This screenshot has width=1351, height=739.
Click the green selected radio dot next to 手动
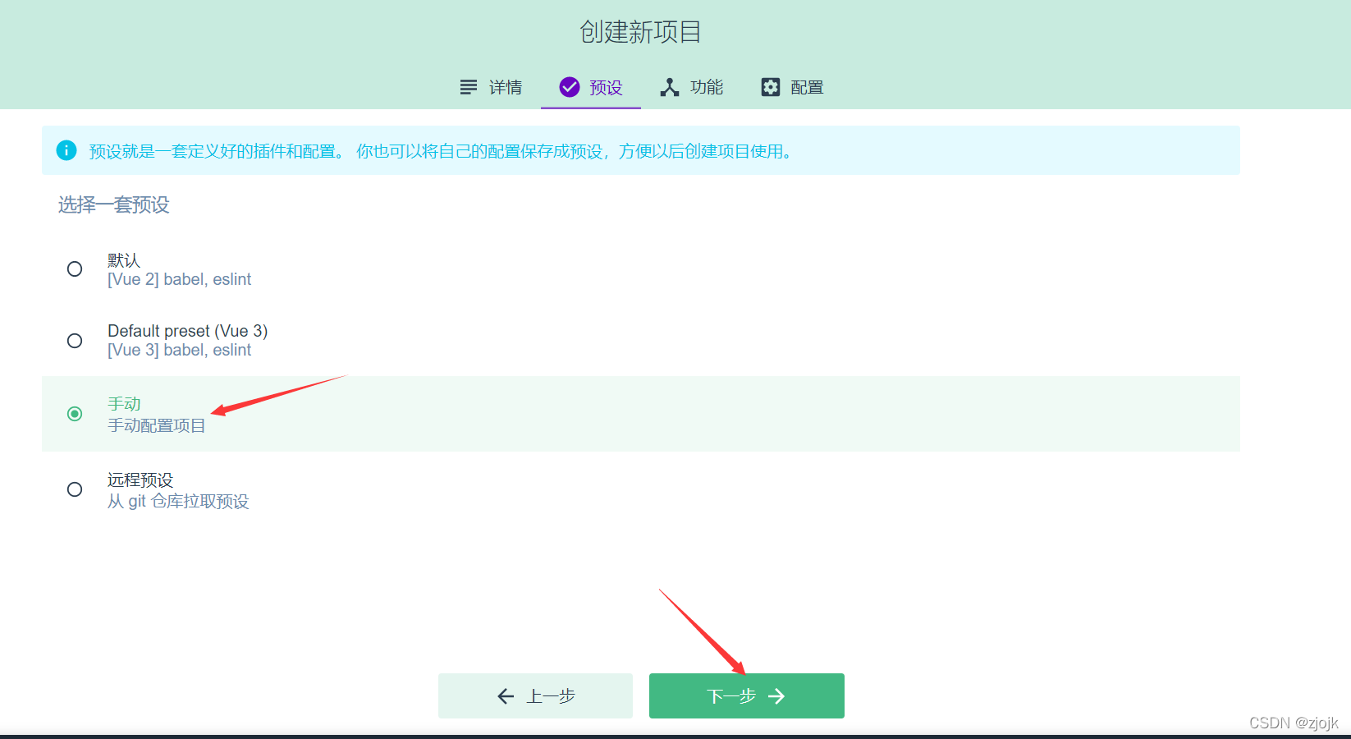pos(75,414)
